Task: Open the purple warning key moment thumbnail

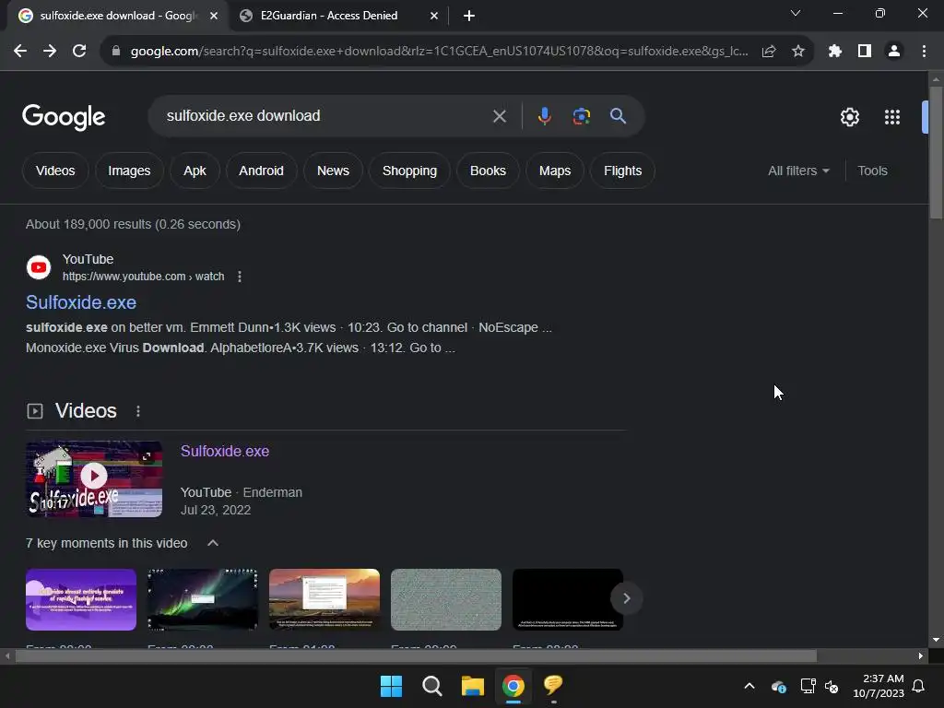Action: pos(81,599)
